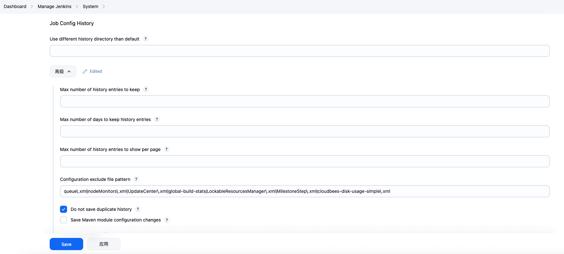Go to the Dashboard breadcrumb
The image size is (564, 254).
click(x=15, y=6)
